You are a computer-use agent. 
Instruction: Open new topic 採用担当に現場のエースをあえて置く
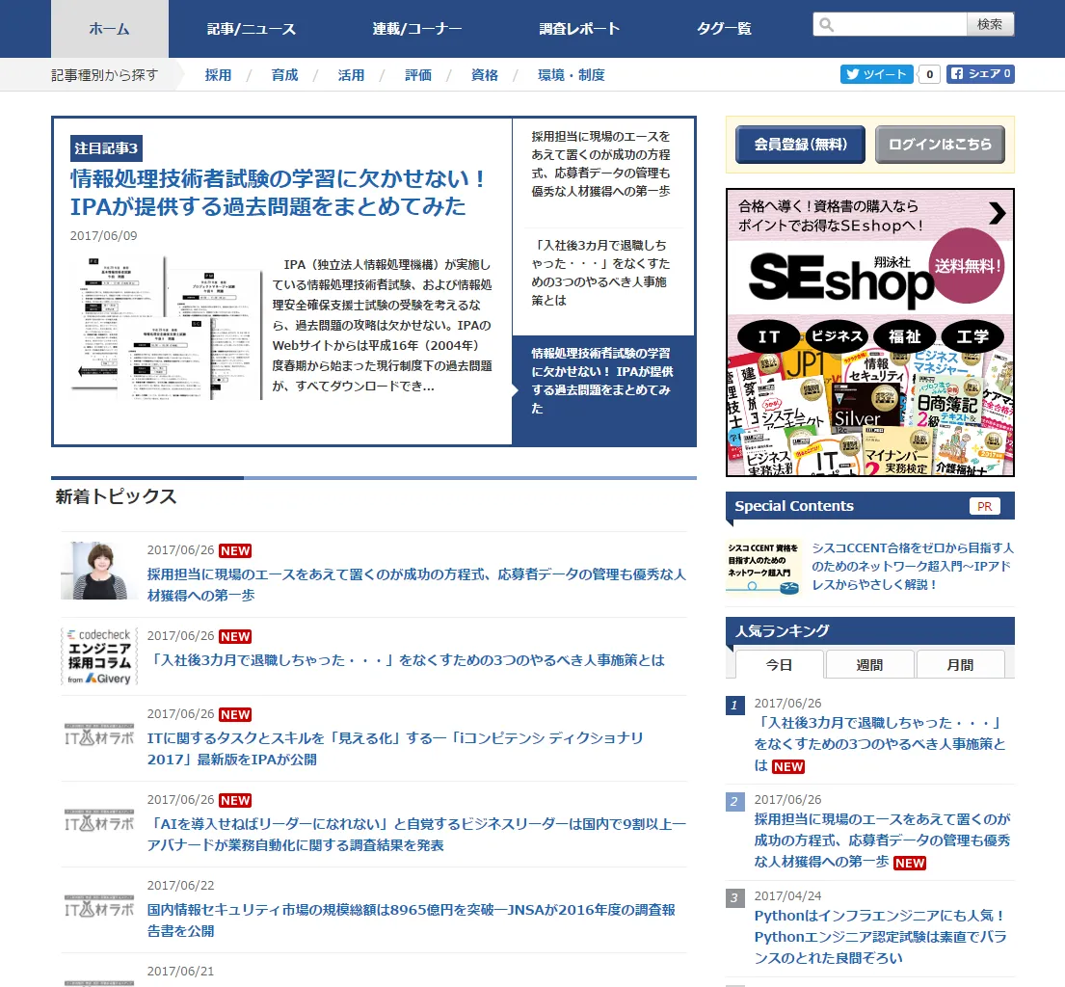coord(416,585)
